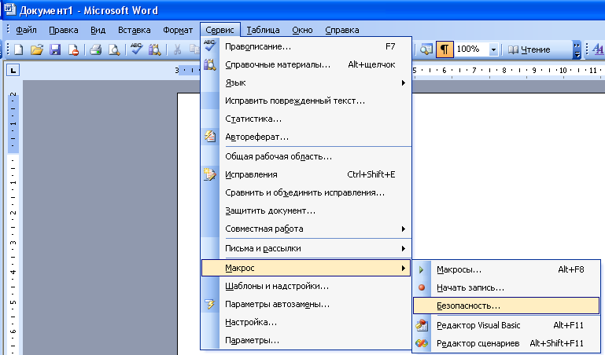This screenshot has width=605, height=355.
Task: Open the Формат menu
Action: point(178,30)
